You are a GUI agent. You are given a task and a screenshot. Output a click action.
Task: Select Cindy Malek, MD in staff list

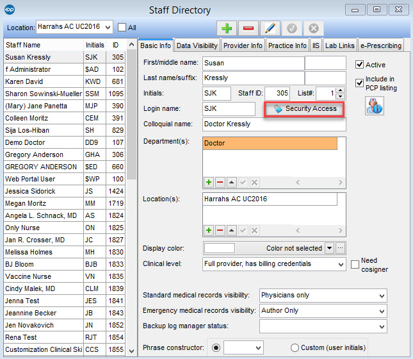65,288
